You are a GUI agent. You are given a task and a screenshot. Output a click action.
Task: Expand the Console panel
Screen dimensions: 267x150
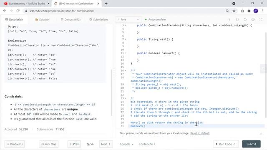[126, 144]
